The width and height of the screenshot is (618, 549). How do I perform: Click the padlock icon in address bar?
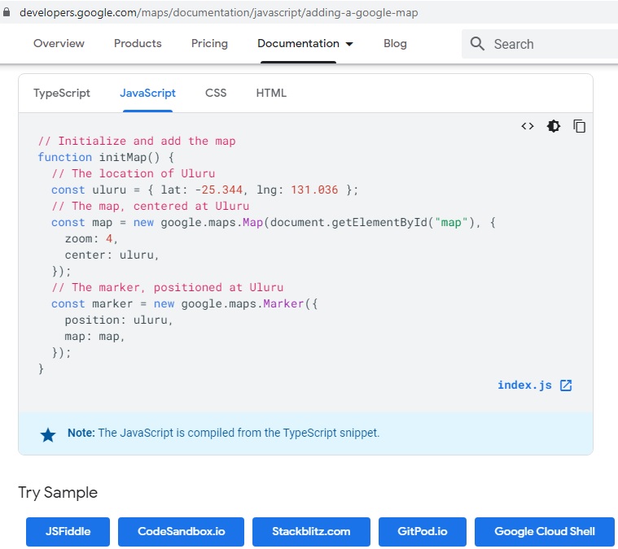(7, 13)
